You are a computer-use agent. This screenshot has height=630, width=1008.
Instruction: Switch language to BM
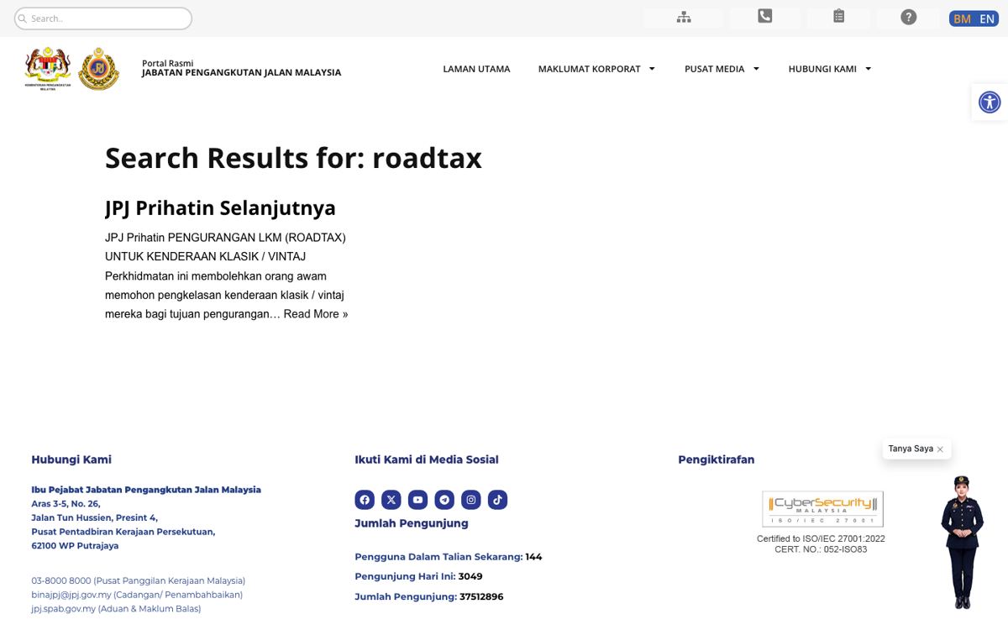click(x=962, y=18)
